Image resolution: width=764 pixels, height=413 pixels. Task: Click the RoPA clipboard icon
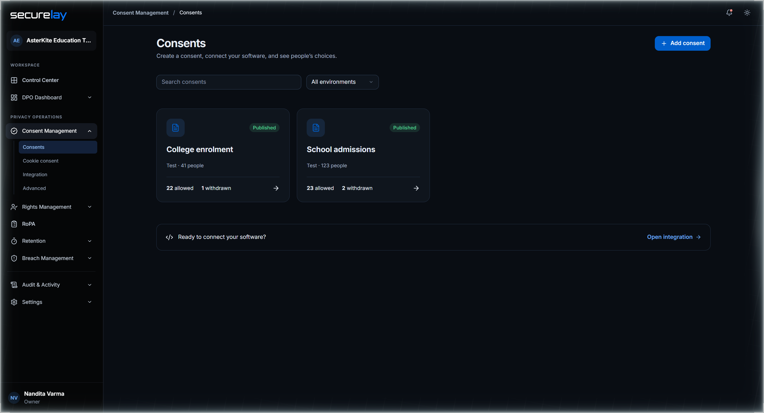click(x=14, y=224)
